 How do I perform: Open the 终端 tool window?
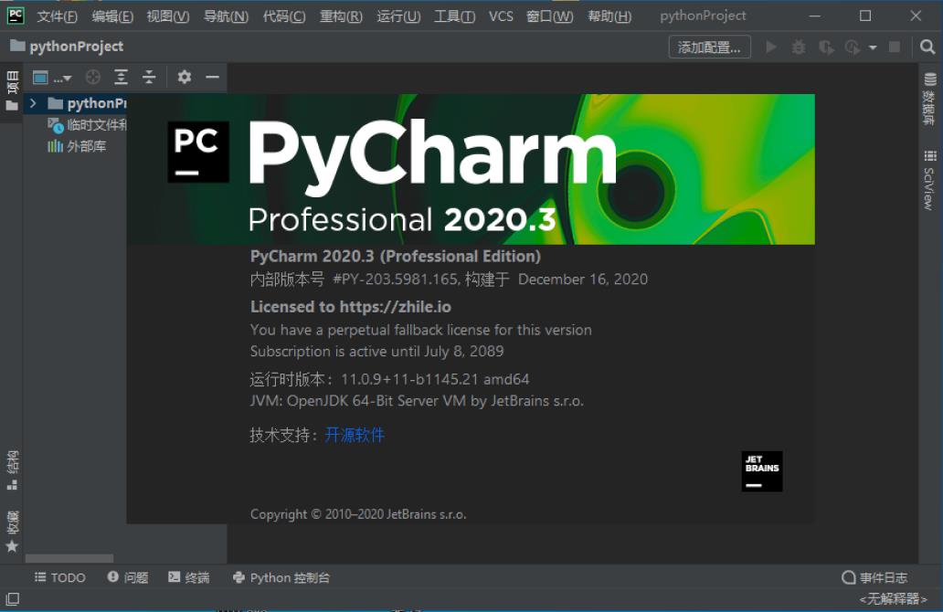pos(189,577)
